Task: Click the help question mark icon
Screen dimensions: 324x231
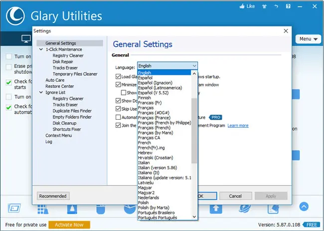Action: (x=288, y=6)
